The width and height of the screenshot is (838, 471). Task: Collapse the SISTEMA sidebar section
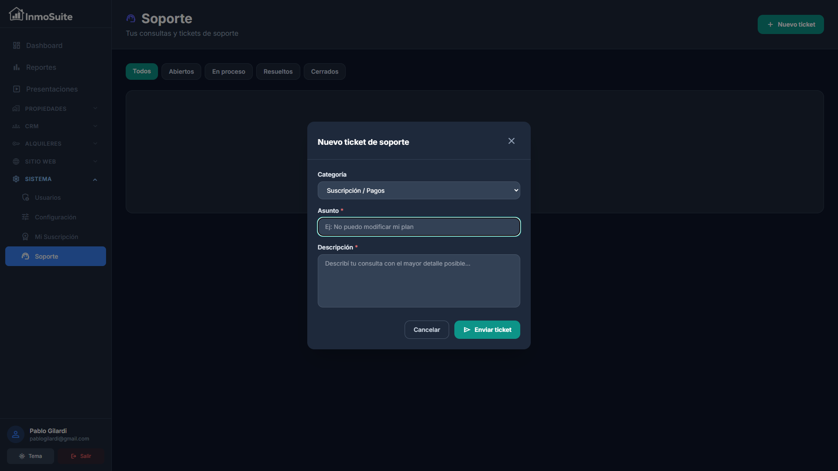pos(55,179)
